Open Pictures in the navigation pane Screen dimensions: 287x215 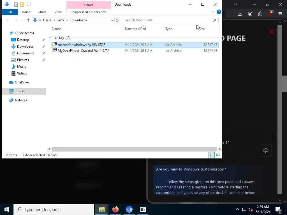23,60
